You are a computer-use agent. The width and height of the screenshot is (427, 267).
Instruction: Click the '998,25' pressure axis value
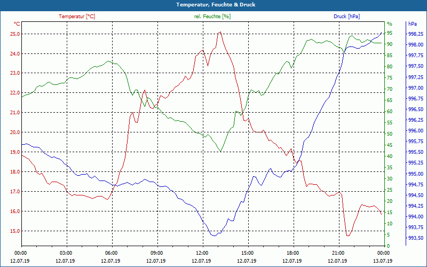pyautogui.click(x=416, y=34)
